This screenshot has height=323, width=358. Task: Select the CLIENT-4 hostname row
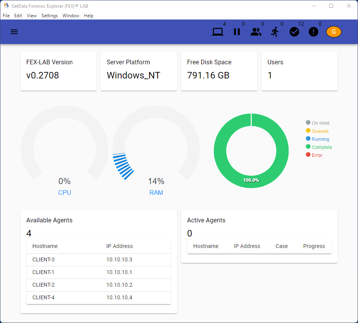(x=99, y=297)
